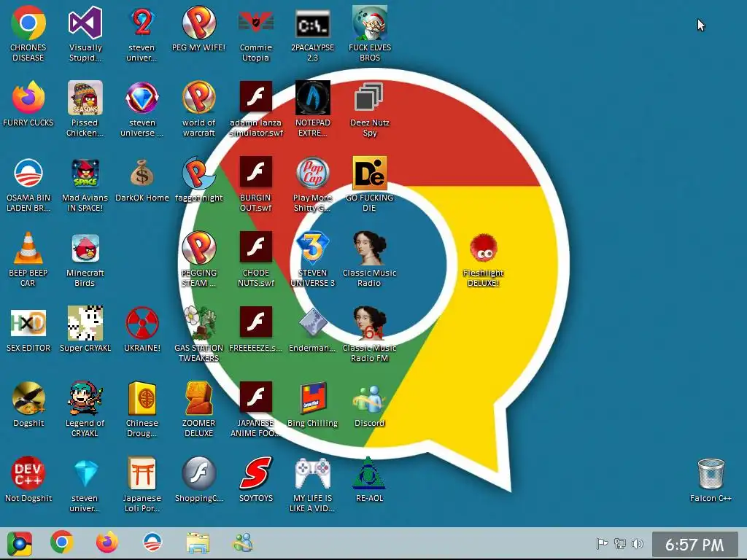Open the Falcon C++ recycle bin icon
Image resolution: width=747 pixels, height=560 pixels.
[x=711, y=473]
